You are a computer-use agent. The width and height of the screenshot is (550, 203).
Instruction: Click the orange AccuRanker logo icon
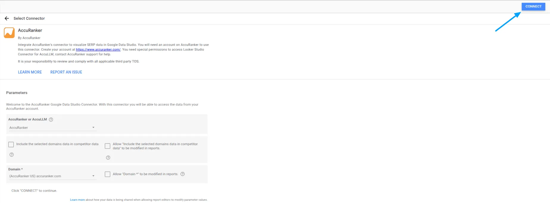click(9, 33)
